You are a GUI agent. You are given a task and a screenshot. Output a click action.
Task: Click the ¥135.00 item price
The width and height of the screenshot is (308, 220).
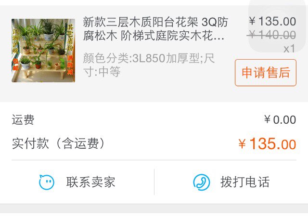(x=272, y=21)
